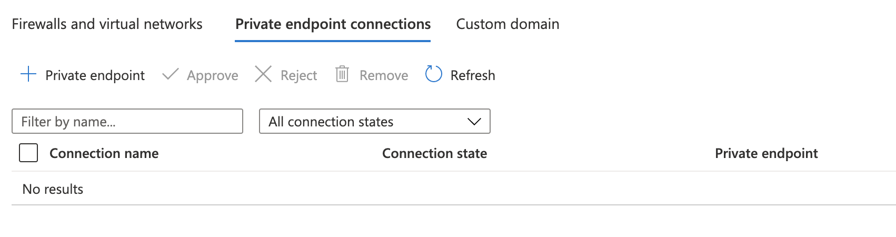
Task: Focus the 'Filter by name...' input field
Action: coord(127,122)
